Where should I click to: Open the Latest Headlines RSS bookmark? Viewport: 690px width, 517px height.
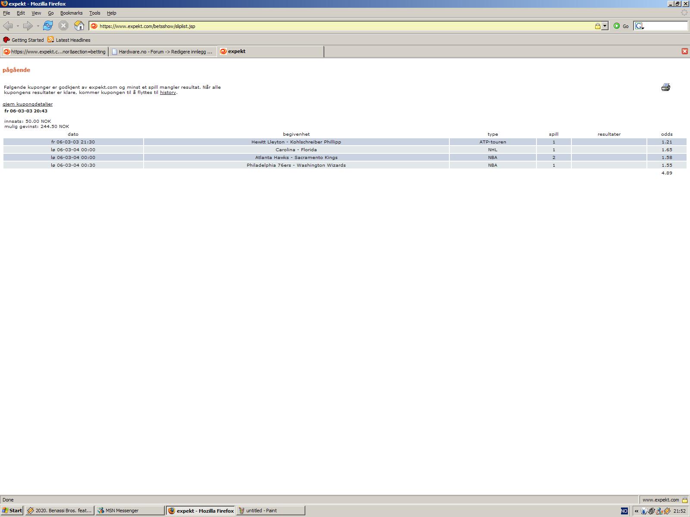tap(69, 40)
